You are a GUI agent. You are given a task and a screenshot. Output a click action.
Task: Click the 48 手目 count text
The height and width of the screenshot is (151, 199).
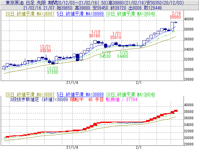[96, 99]
